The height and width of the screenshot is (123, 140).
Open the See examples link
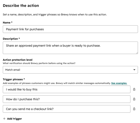coord(119,83)
